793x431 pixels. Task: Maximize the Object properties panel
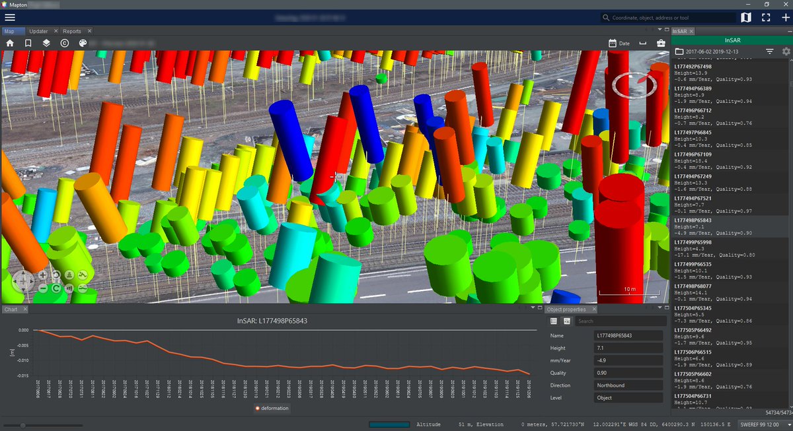coord(667,308)
